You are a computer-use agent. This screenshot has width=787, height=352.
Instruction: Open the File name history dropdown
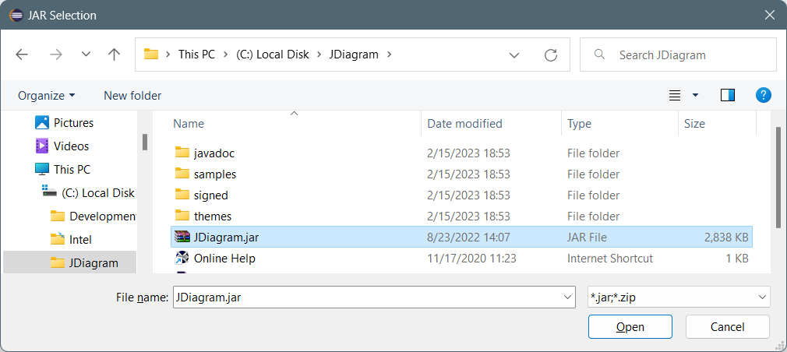(568, 297)
